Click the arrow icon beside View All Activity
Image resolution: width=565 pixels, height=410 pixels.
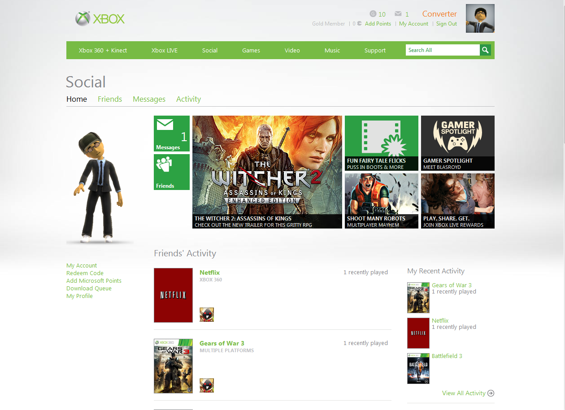[x=491, y=393]
